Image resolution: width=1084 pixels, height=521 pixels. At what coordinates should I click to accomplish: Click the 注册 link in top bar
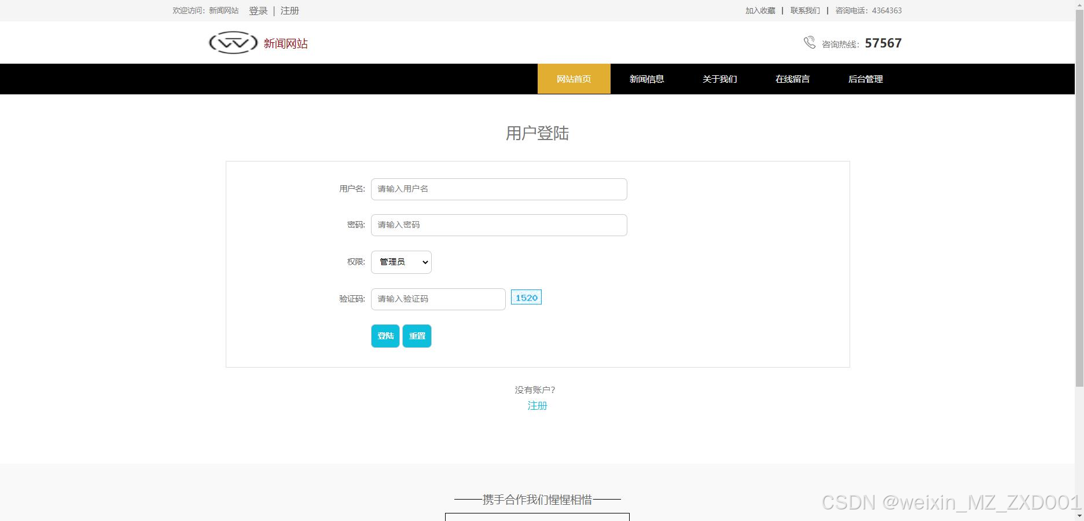pos(290,10)
